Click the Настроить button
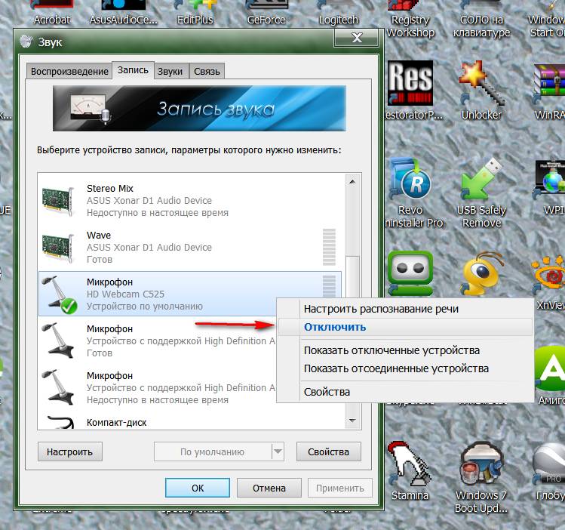 tap(70, 451)
